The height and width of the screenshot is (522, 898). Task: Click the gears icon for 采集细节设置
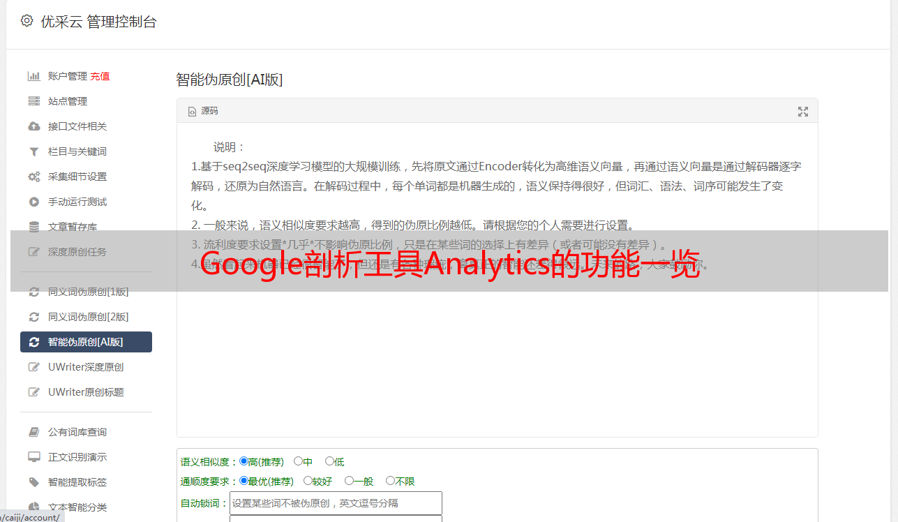[x=33, y=177]
